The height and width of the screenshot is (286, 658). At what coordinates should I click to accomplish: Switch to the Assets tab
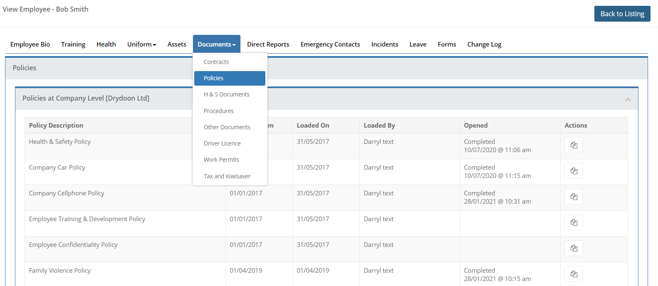[177, 44]
